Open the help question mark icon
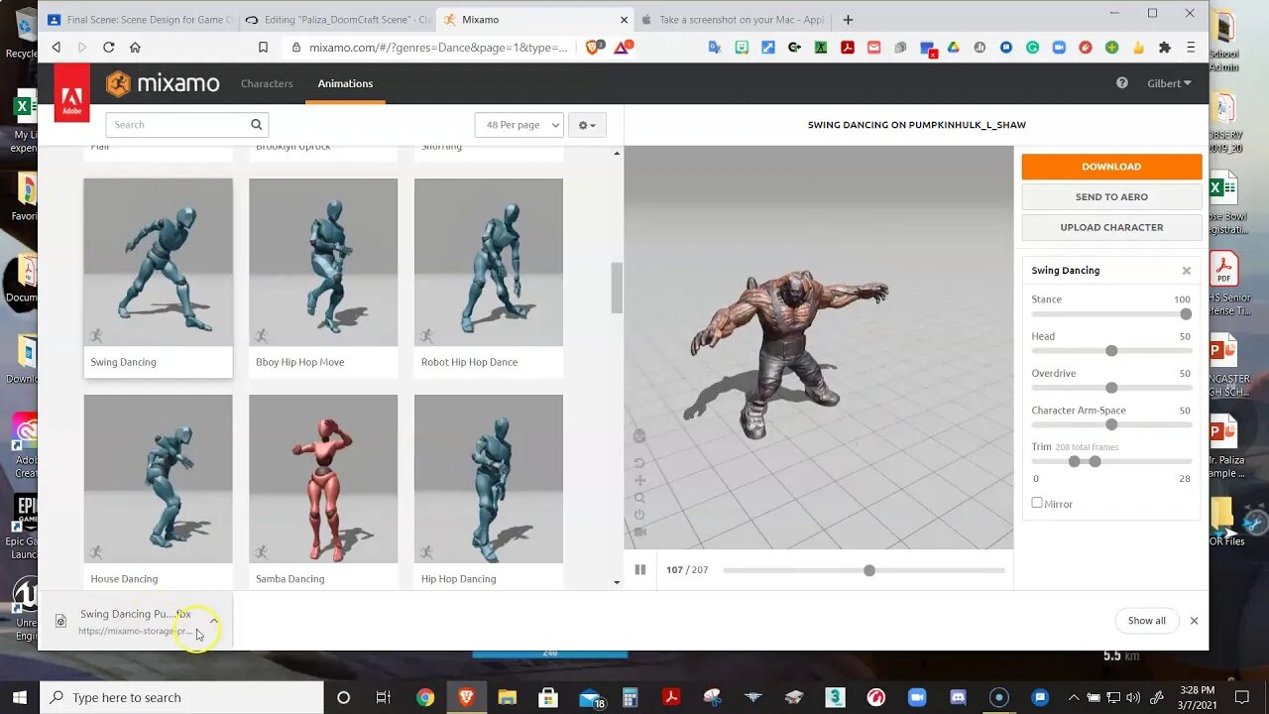Screen dimensions: 1269x714 [x=1122, y=83]
